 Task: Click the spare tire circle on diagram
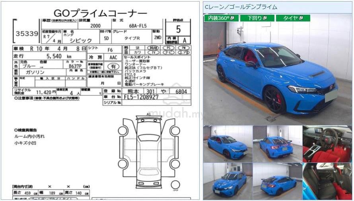(x=175, y=185)
